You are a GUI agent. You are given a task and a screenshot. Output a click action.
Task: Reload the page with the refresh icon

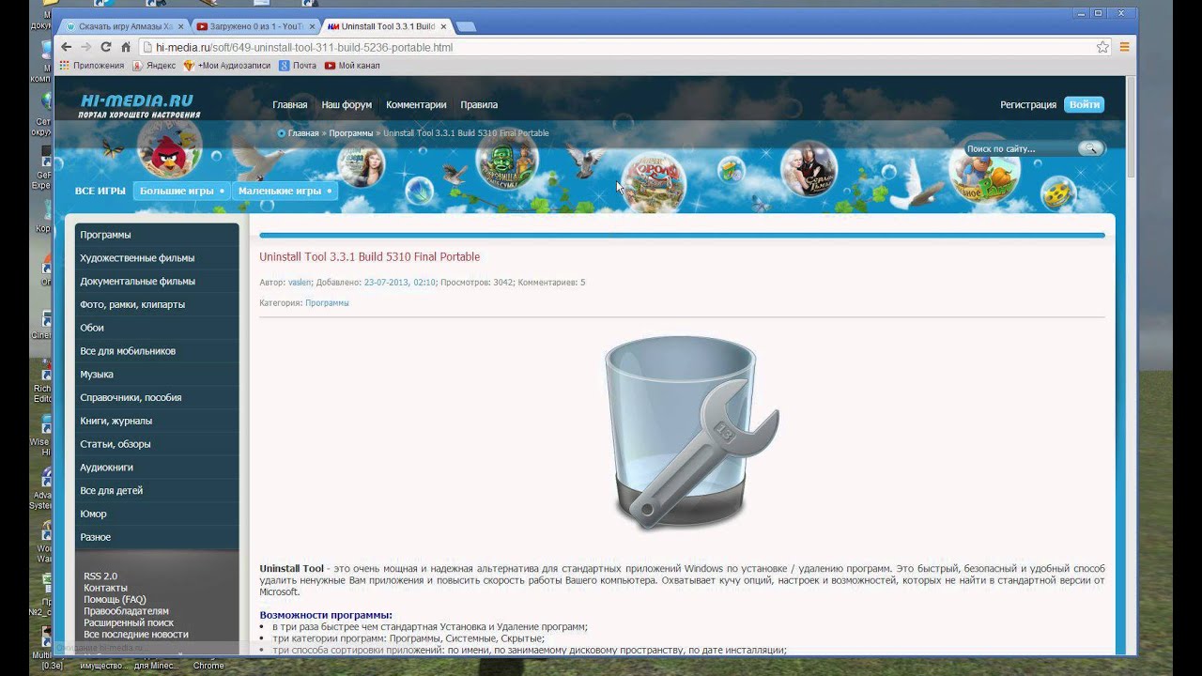[106, 47]
